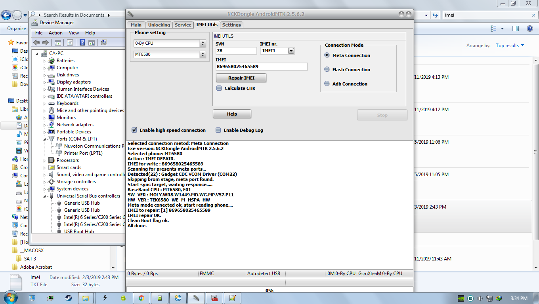
Task: Click the Help button in NCKDongle
Action: tap(232, 114)
